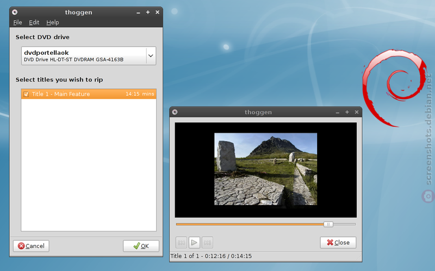Click the playback position slider handle
Viewport: 435px width, 271px height.
coord(328,224)
